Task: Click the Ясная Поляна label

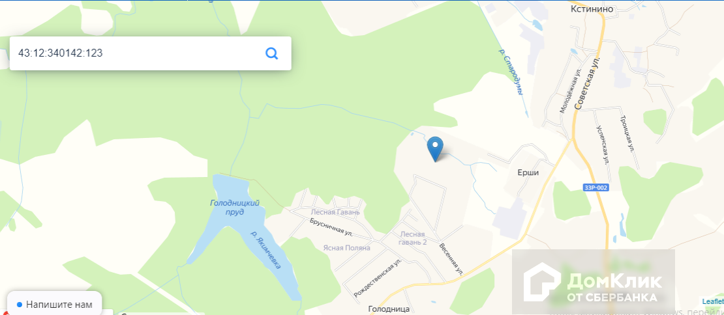Action: tap(347, 248)
